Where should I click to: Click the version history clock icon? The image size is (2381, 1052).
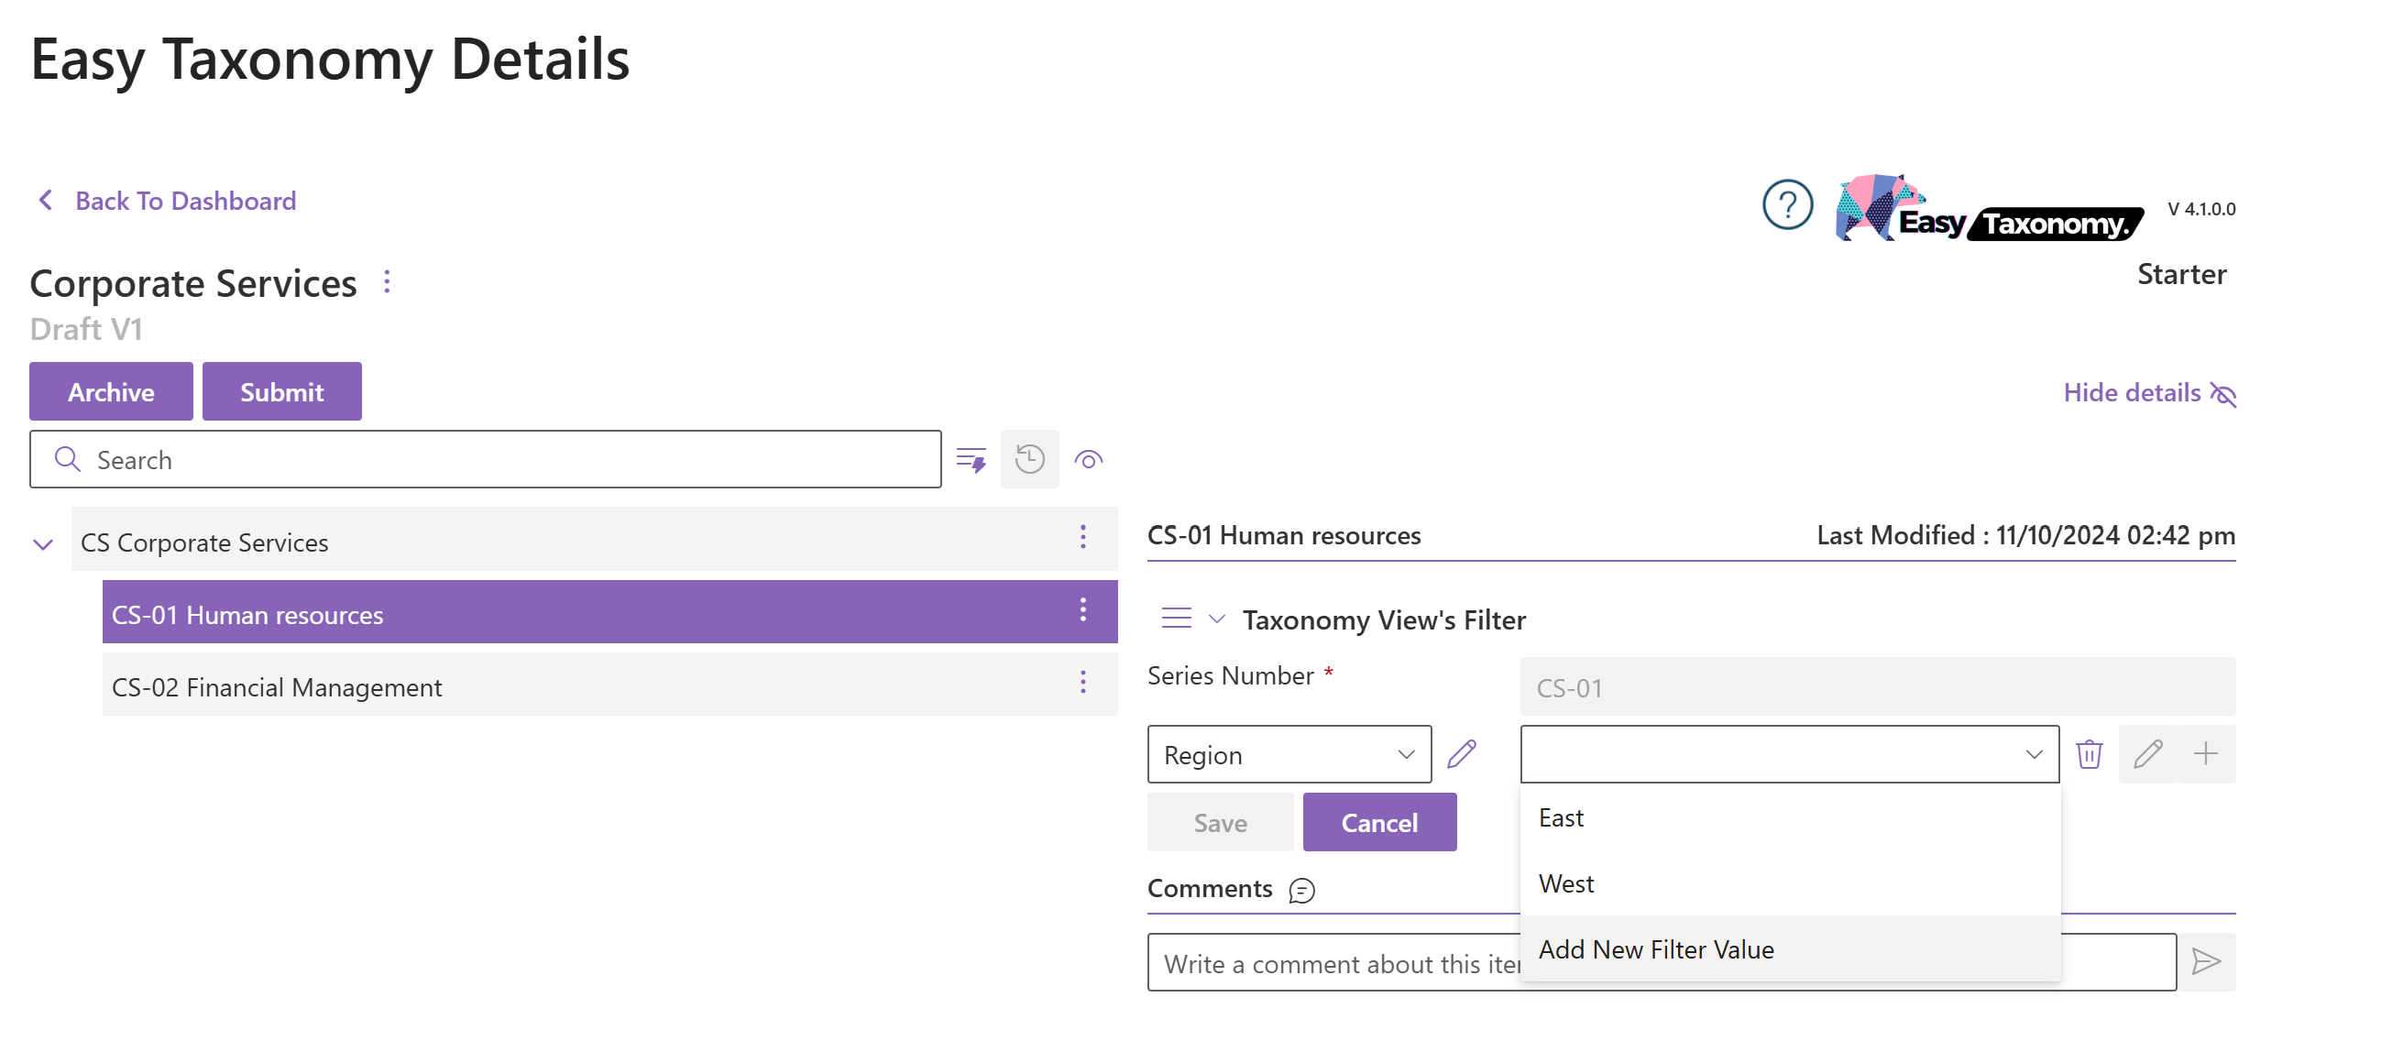(x=1029, y=459)
